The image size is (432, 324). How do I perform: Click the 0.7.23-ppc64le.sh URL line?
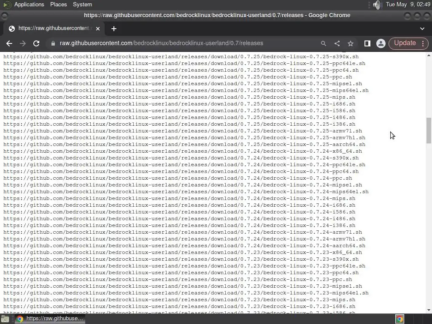point(184,266)
